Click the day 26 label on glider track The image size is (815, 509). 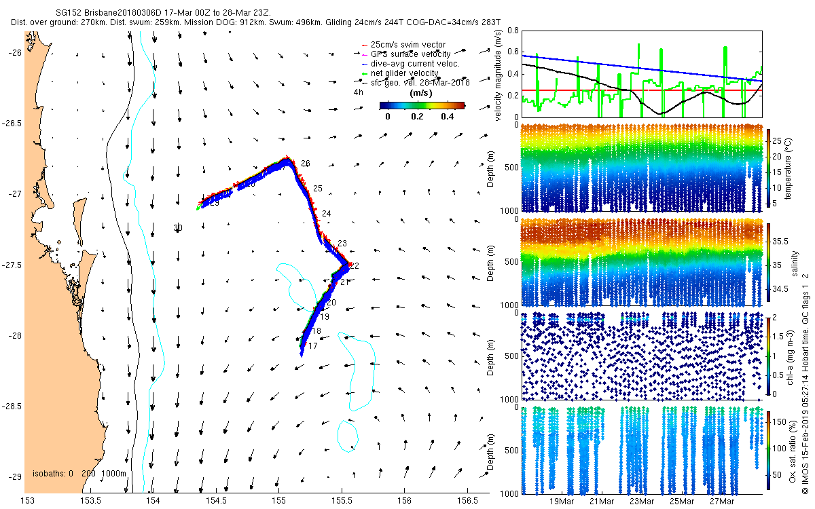click(306, 164)
